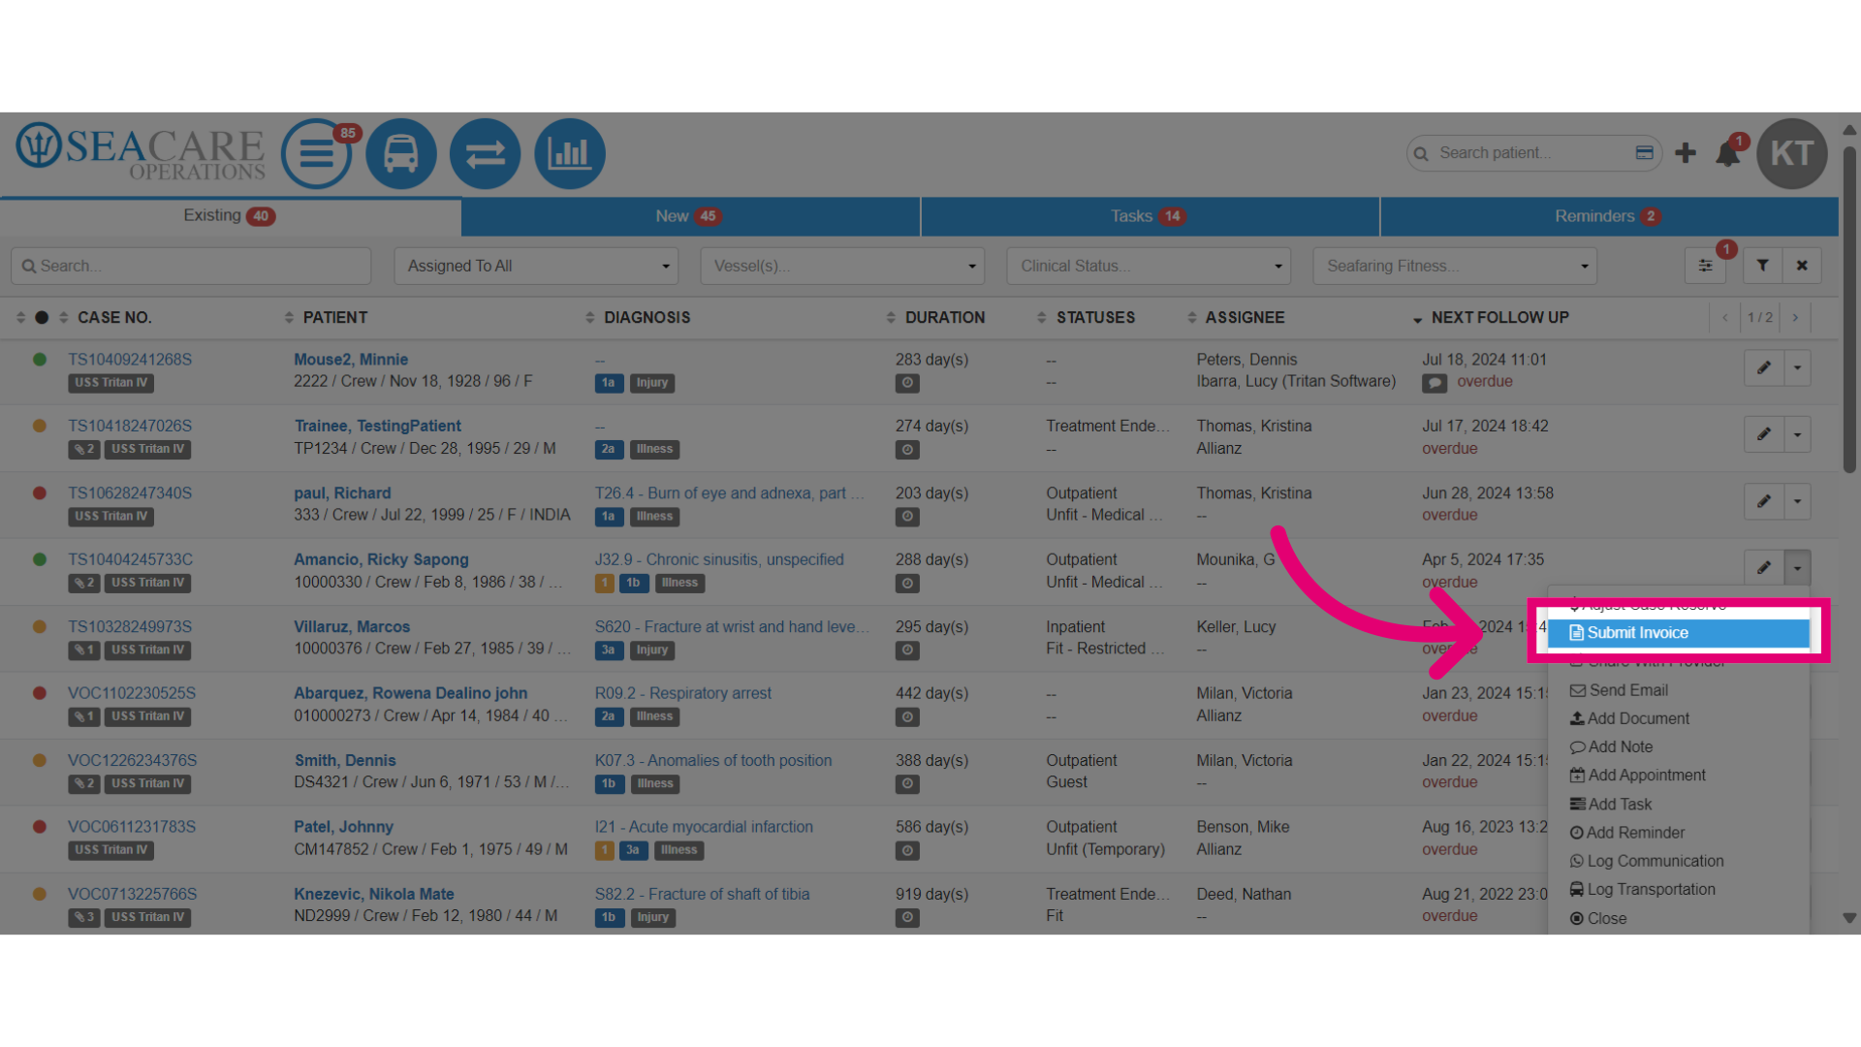1861x1047 pixels.
Task: Select Add Reminder menu item
Action: [x=1679, y=833]
